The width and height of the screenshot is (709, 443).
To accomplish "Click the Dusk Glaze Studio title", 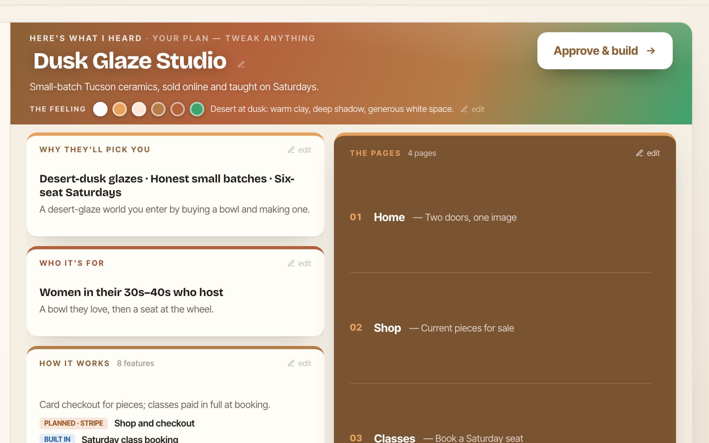I will point(130,61).
